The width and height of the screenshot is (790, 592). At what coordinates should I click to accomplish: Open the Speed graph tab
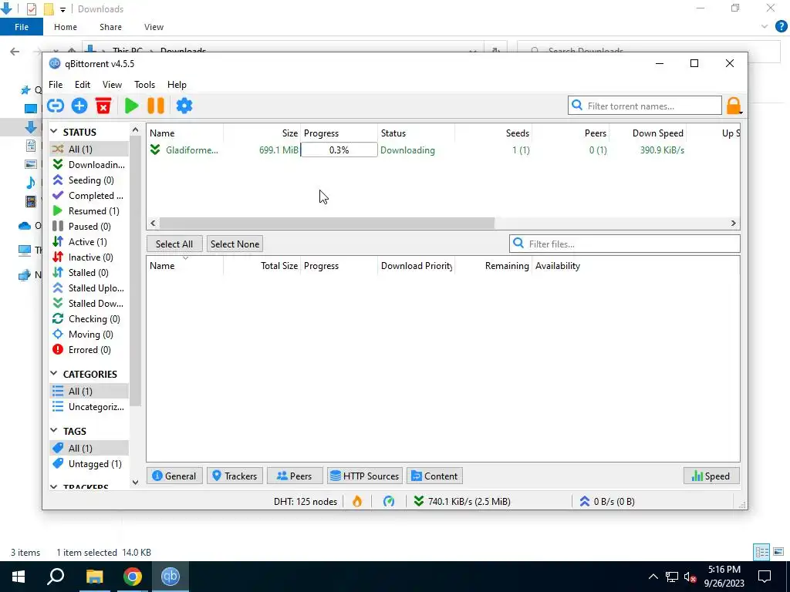(x=711, y=476)
